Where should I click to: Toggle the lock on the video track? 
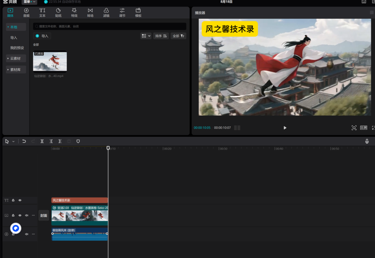[x=13, y=215]
